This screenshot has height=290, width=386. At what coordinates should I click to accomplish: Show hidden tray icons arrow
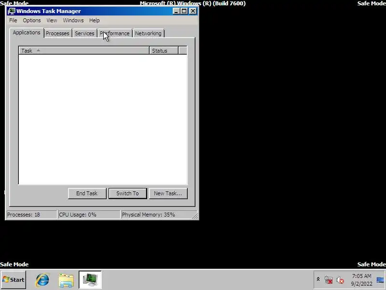coord(318,279)
